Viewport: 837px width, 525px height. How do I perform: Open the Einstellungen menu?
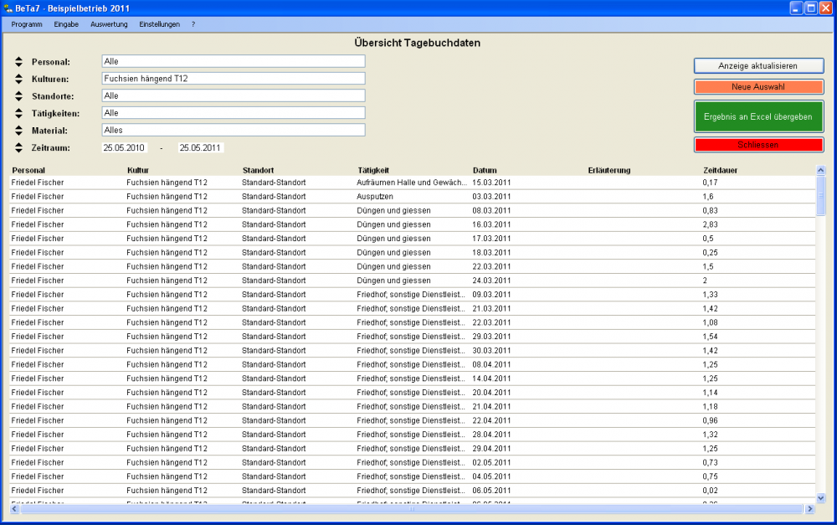[x=159, y=24]
